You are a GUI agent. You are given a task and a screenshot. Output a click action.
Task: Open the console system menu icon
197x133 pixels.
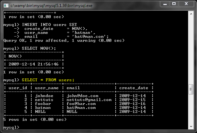pyautogui.click(x=6, y=6)
